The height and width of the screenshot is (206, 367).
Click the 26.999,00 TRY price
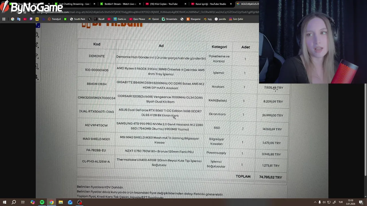(272, 115)
